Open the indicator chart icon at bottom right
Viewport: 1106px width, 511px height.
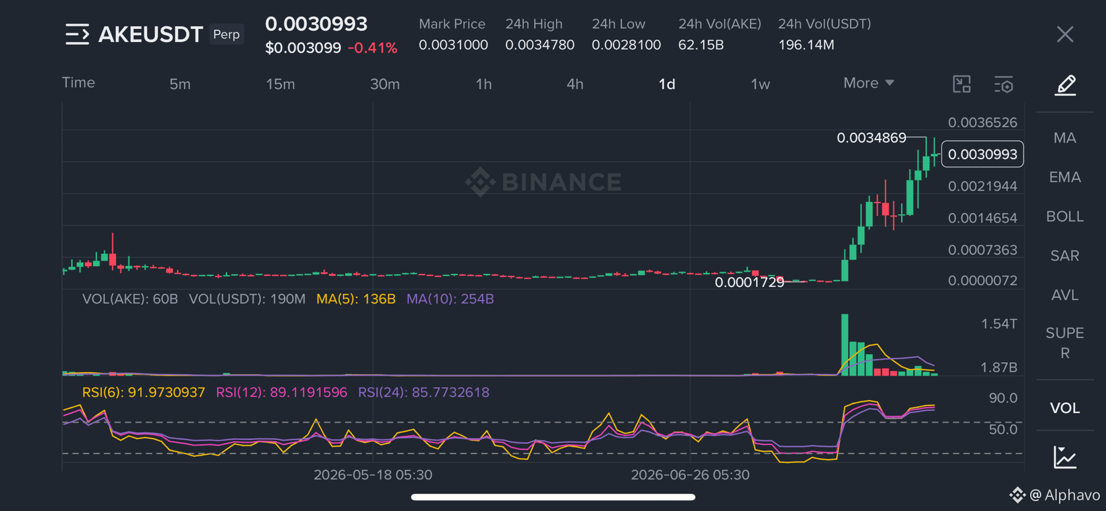[1065, 457]
